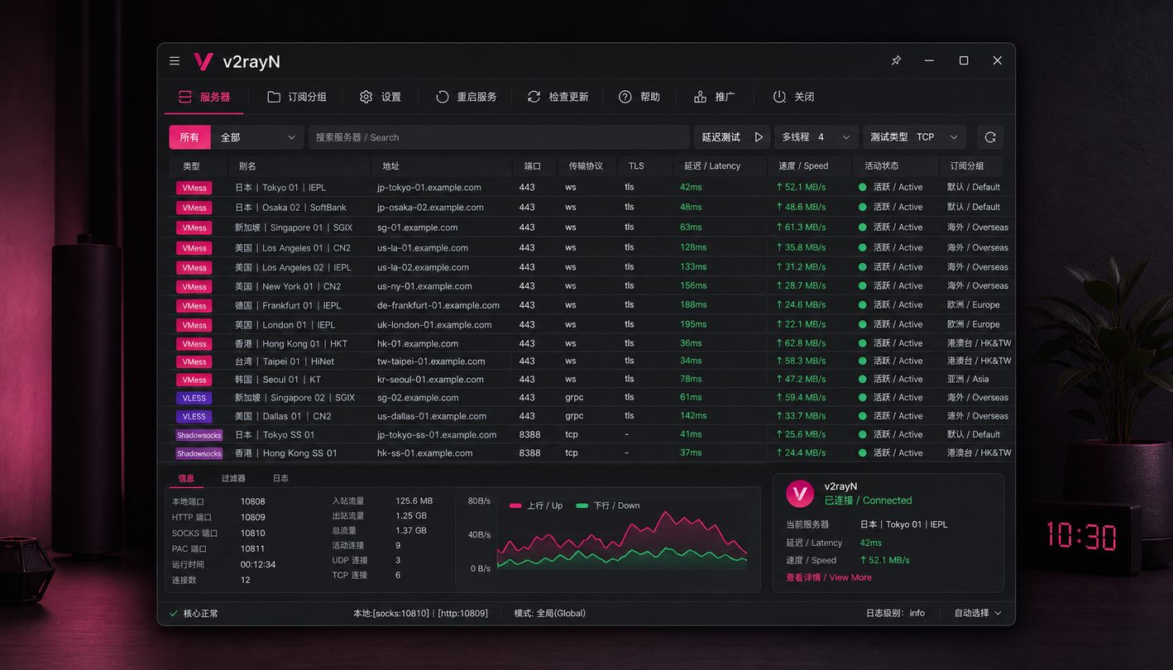1173x670 pixels.
Task: Click 检查更新 check for updates
Action: click(558, 97)
